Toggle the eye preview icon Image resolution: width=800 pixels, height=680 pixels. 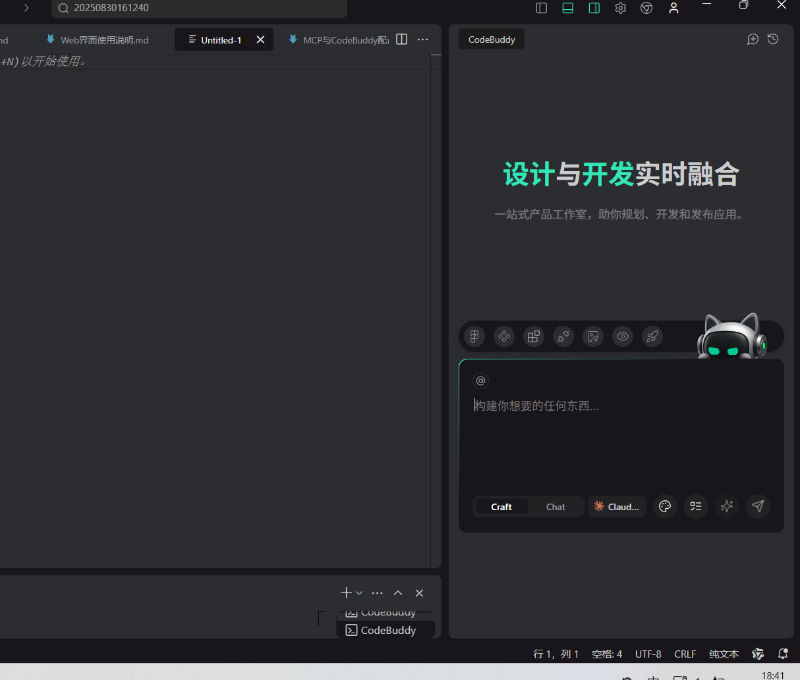pyautogui.click(x=623, y=336)
